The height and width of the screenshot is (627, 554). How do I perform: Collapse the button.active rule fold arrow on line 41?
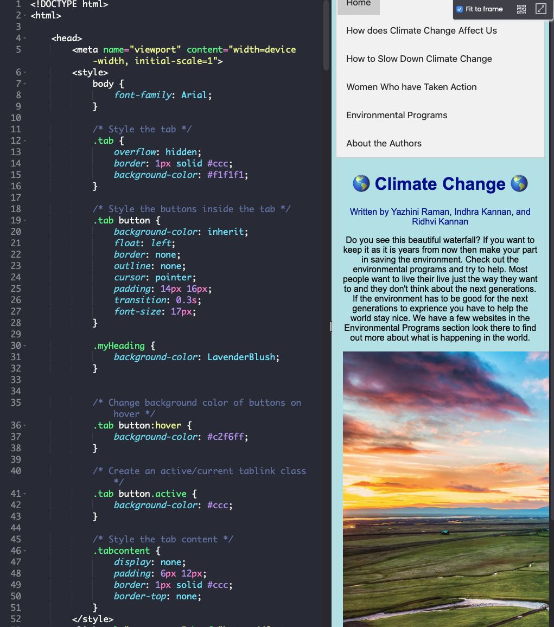[x=25, y=494]
